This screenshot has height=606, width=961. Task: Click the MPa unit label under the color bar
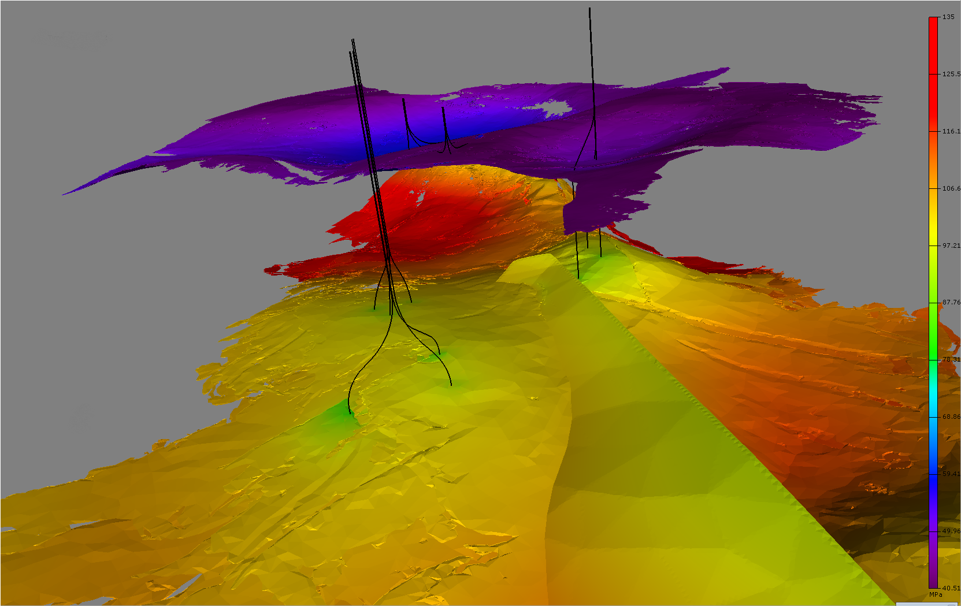pyautogui.click(x=935, y=594)
